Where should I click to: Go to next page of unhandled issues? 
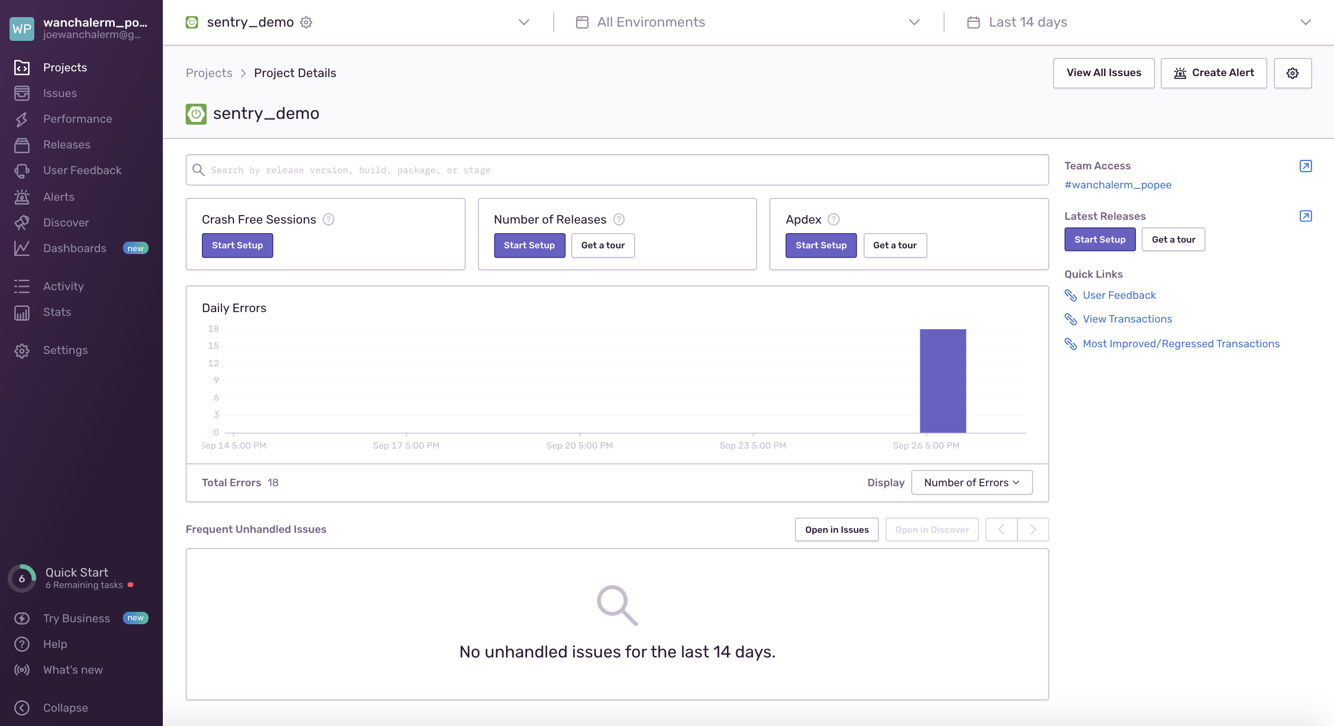(1033, 530)
